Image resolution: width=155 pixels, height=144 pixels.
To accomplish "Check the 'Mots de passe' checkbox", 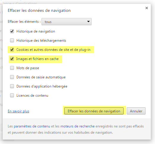I will click(x=12, y=68).
